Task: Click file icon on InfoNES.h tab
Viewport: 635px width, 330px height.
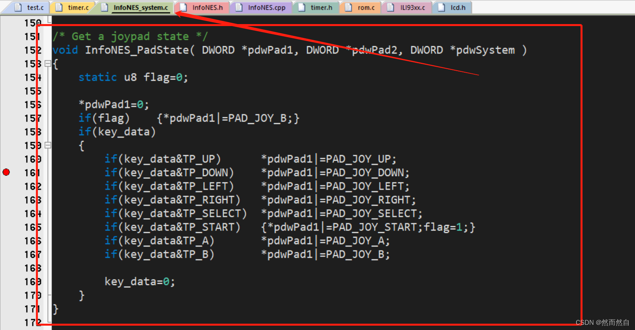Action: pos(184,7)
